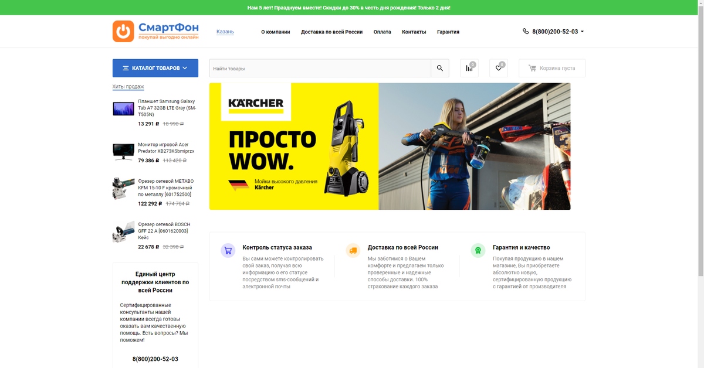Image resolution: width=704 pixels, height=368 pixels.
Task: Click the BOSCH router thumbnail
Action: click(x=124, y=232)
